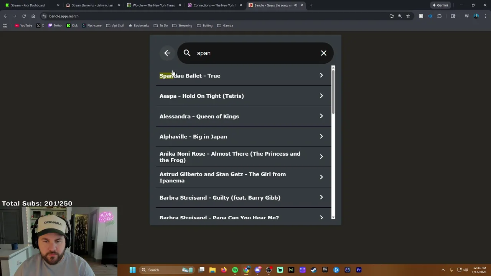Mute the Bandle tab via speaker icon
The image size is (491, 276).
(295, 5)
